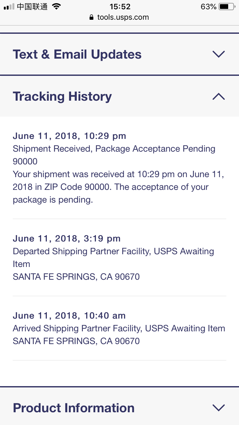
Task: Tap Arrived Shipping Partner Facility status text
Action: 119,328
